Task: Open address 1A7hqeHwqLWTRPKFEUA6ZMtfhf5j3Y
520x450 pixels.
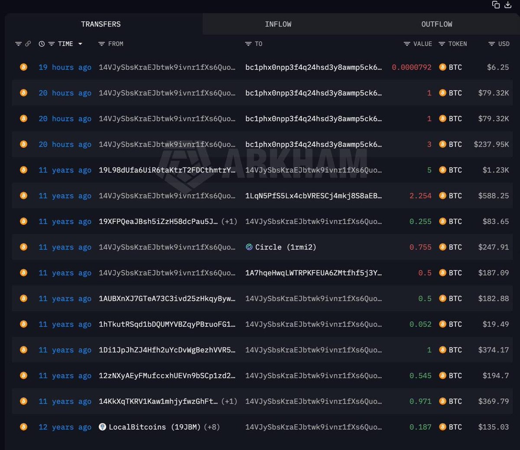Action: (x=314, y=273)
